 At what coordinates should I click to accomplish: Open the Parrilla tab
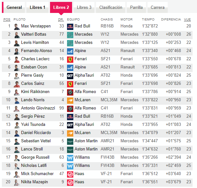136,7
